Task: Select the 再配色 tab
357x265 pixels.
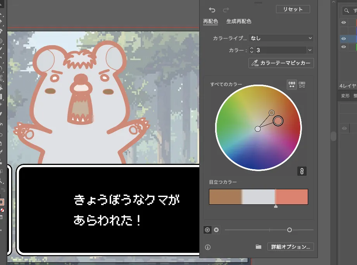Action: 210,22
